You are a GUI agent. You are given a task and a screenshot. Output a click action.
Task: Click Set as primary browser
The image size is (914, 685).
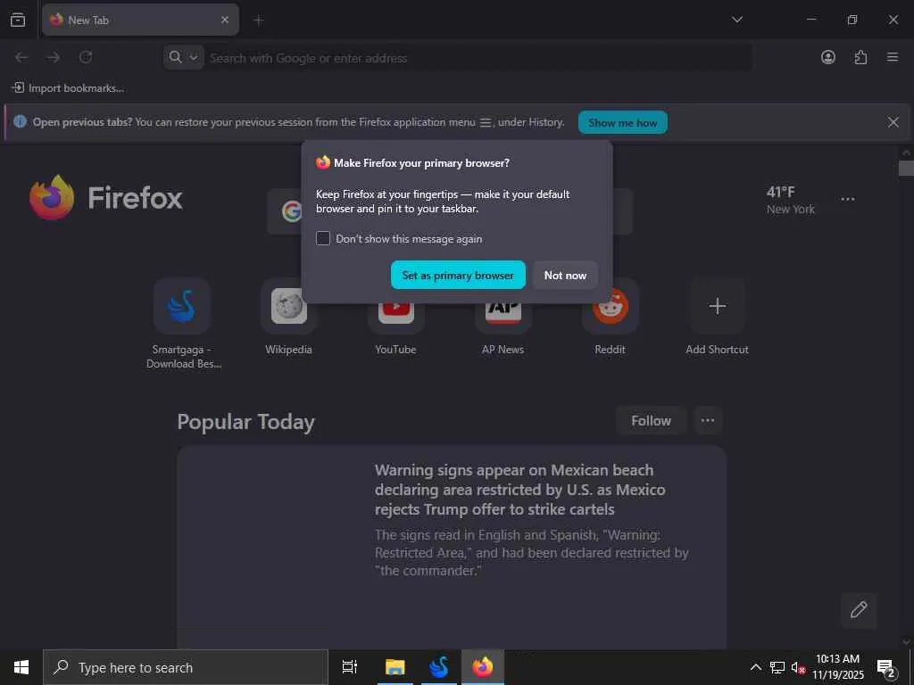point(458,275)
